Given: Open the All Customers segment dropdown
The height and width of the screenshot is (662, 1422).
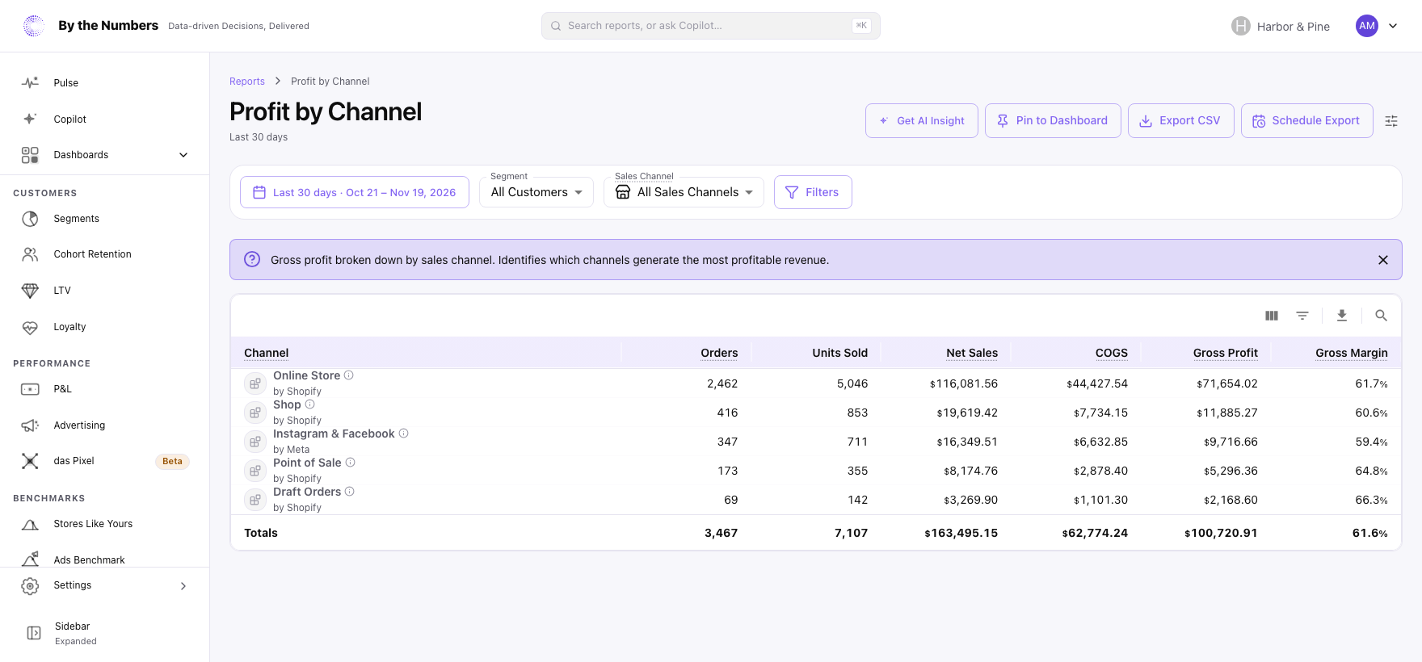Looking at the screenshot, I should [x=536, y=192].
